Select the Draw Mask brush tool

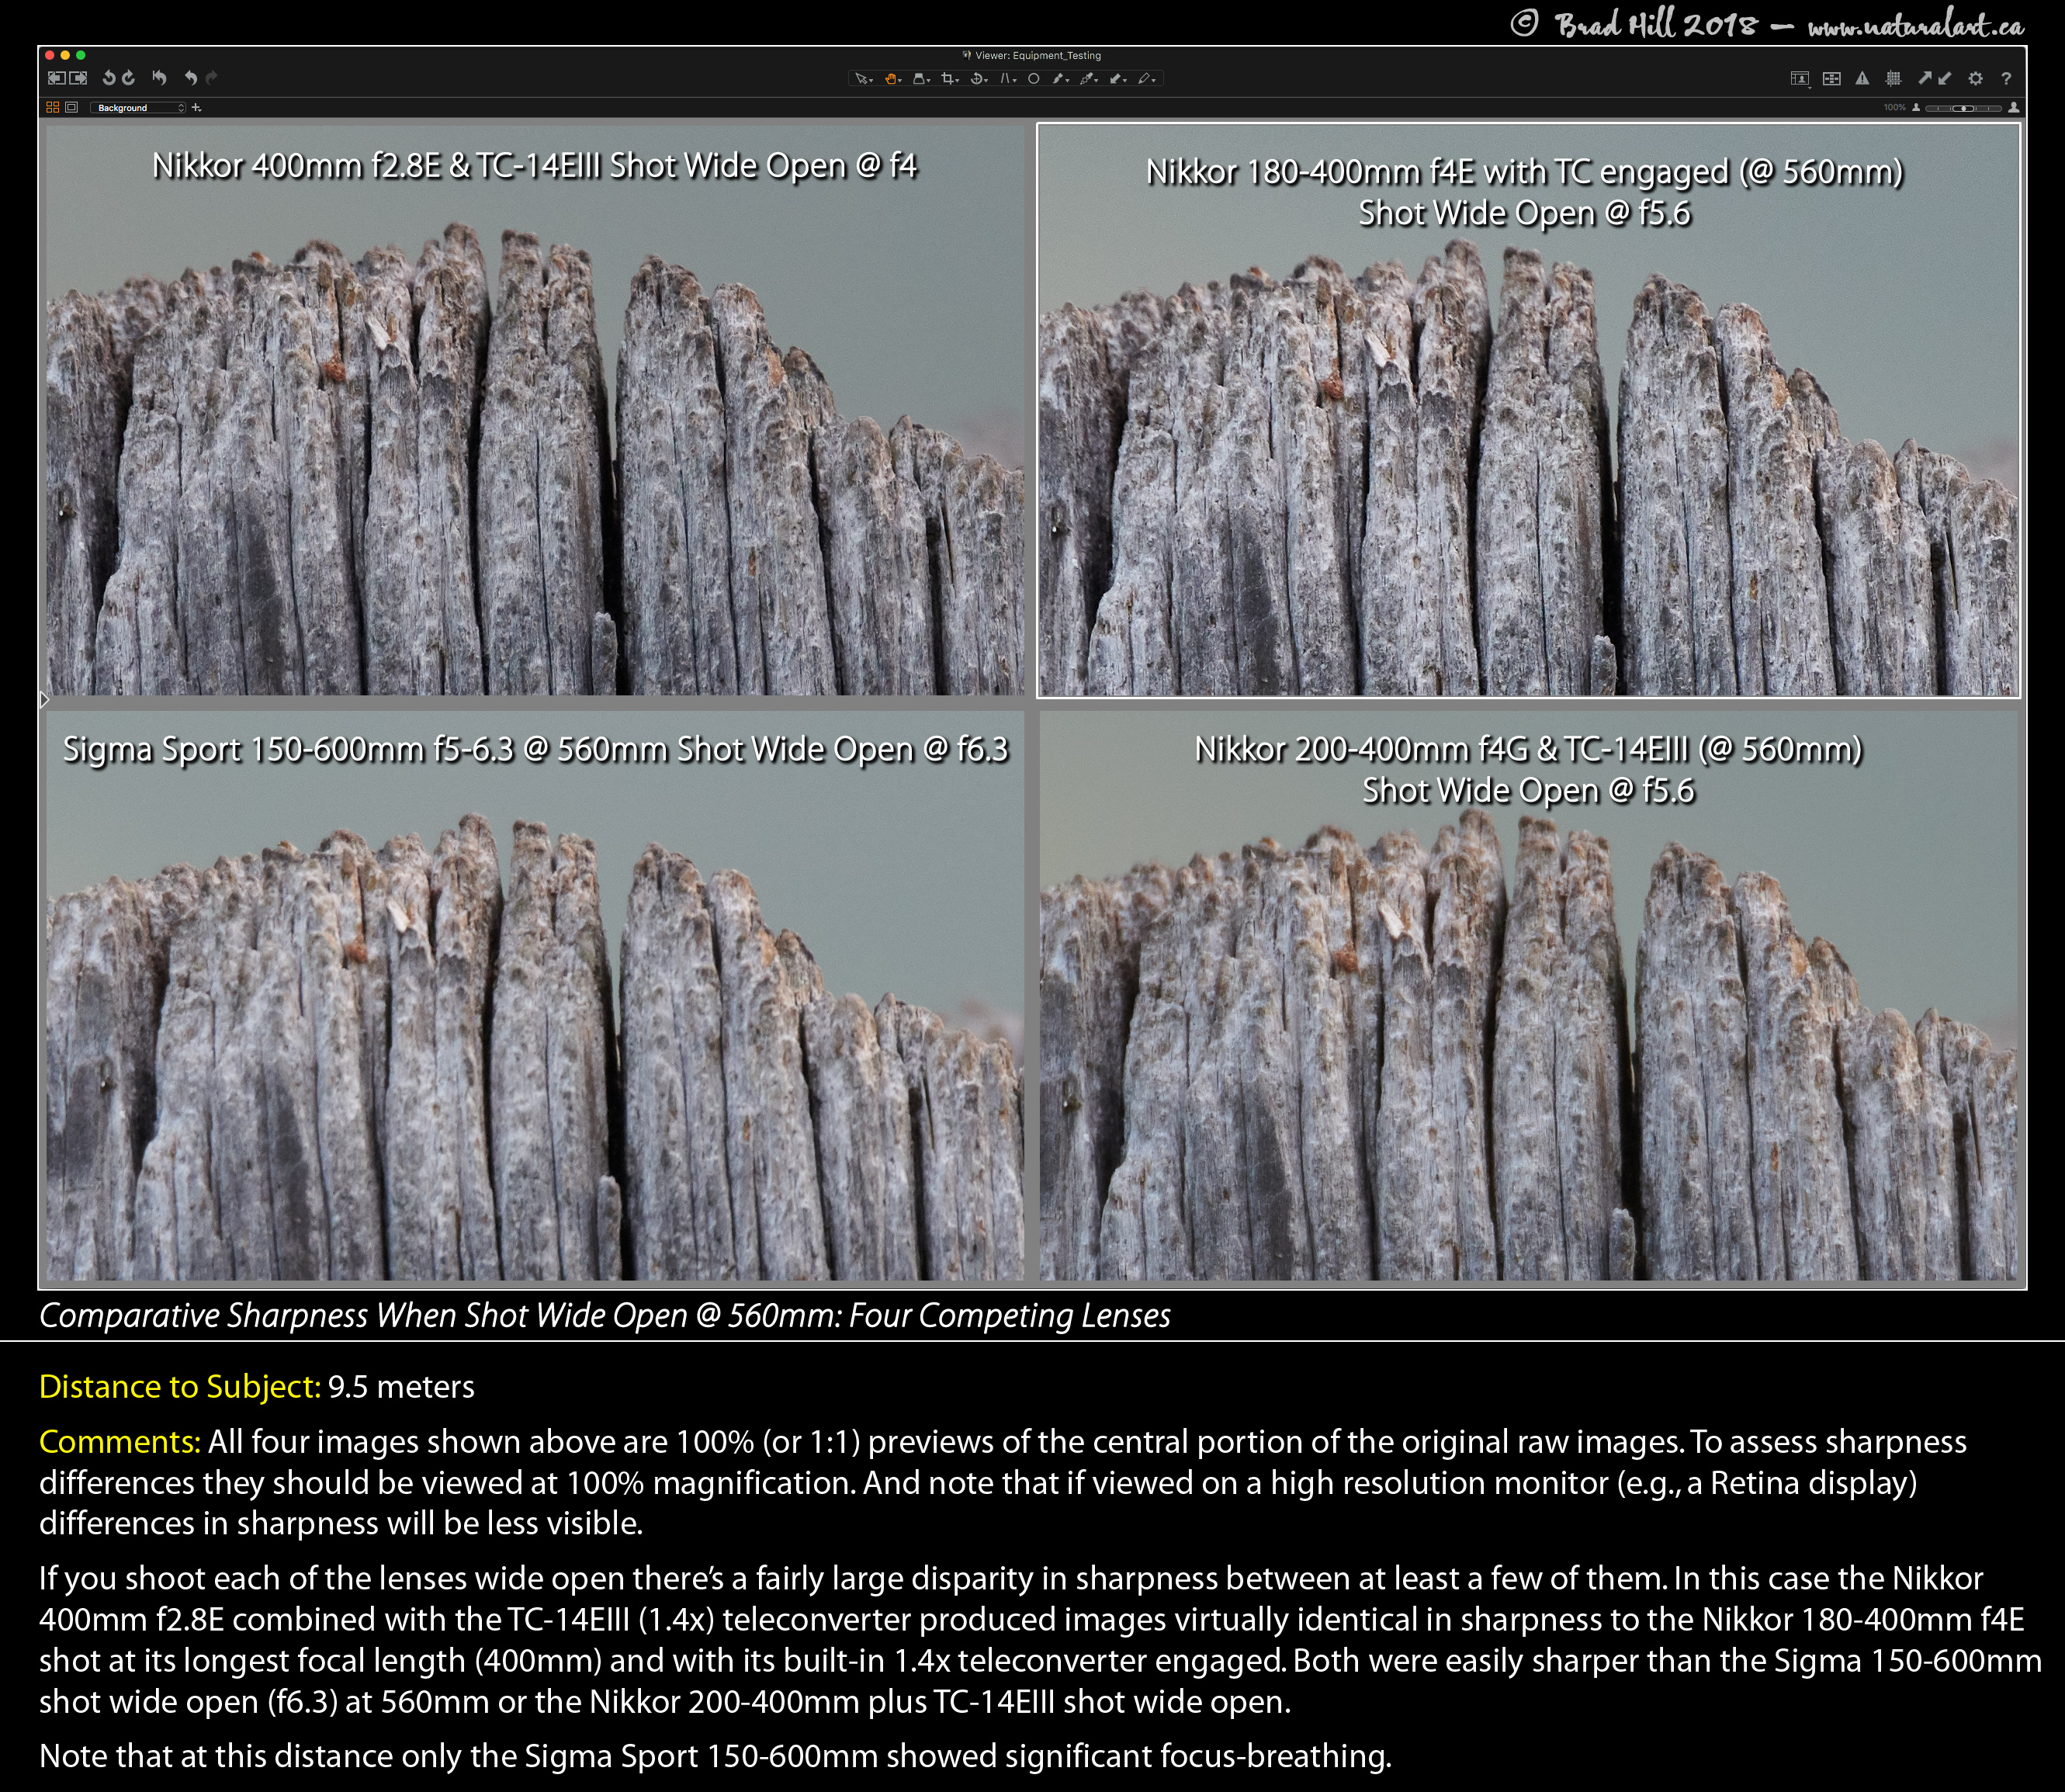pos(1059,79)
